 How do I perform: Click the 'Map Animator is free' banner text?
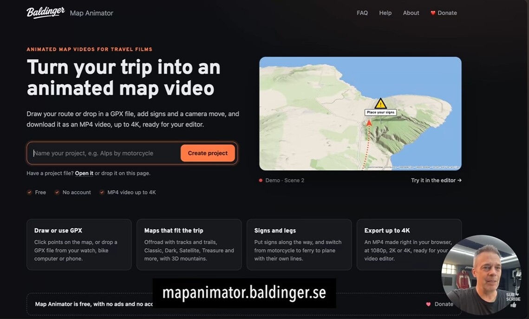click(x=94, y=304)
